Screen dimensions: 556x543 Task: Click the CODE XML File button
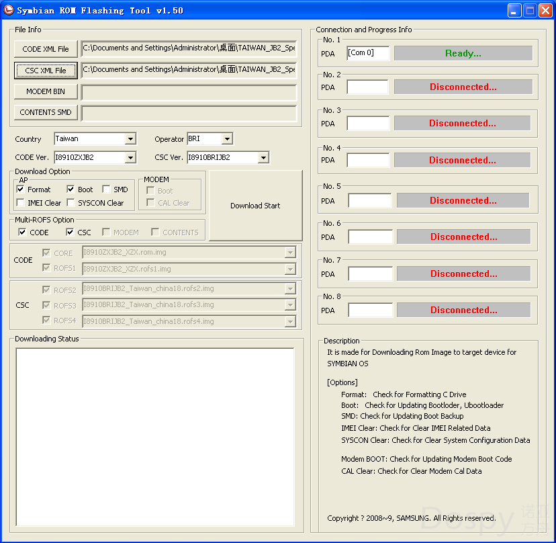pyautogui.click(x=46, y=49)
